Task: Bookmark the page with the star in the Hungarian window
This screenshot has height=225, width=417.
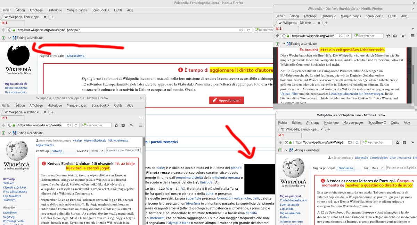Action: (116, 125)
